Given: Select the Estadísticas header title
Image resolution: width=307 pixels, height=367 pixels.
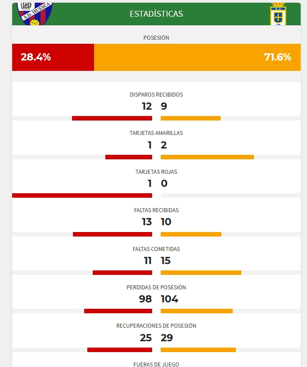Looking at the screenshot, I should coord(156,14).
